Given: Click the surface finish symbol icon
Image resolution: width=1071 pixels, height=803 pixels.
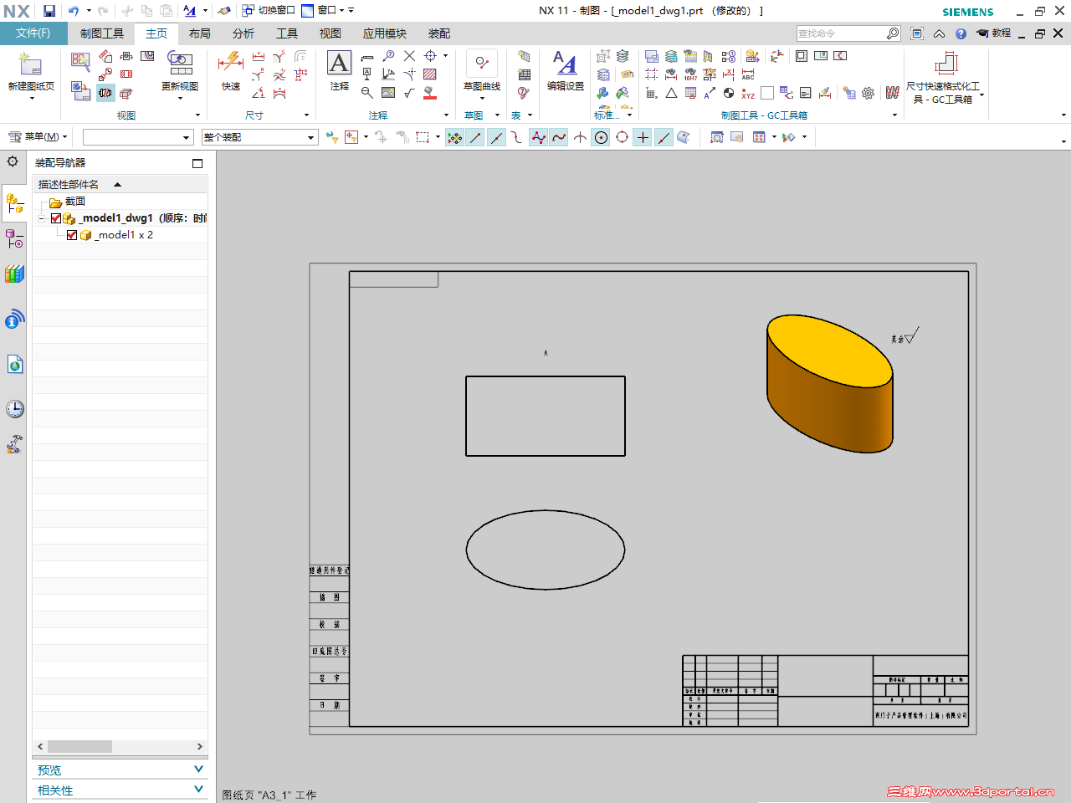Looking at the screenshot, I should click(x=409, y=93).
